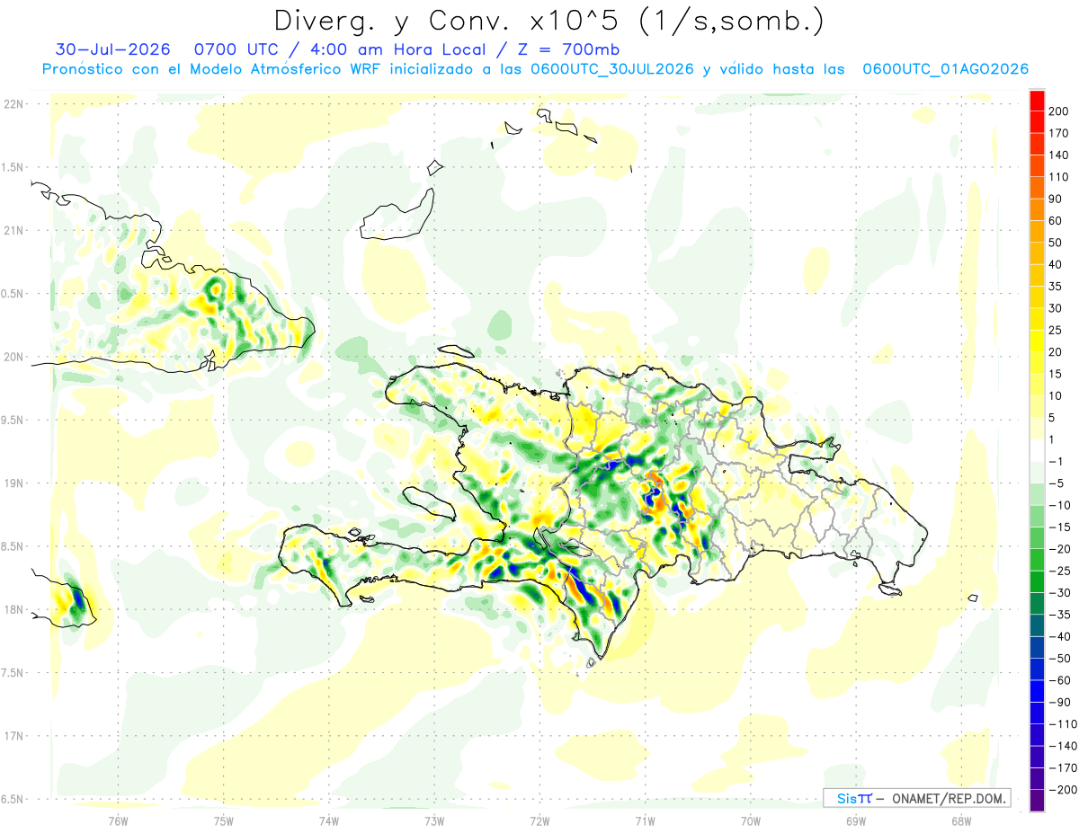This screenshot has height=833, width=1079.
Task: Click the '73W' longitude label
Action: tap(434, 820)
